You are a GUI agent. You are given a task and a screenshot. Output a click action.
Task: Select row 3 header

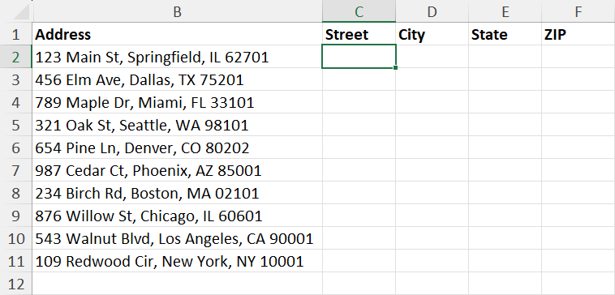[15, 80]
